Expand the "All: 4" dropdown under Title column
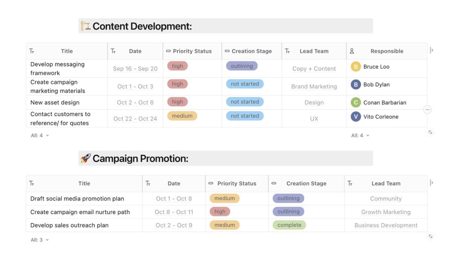The image size is (452, 254). coord(40,135)
